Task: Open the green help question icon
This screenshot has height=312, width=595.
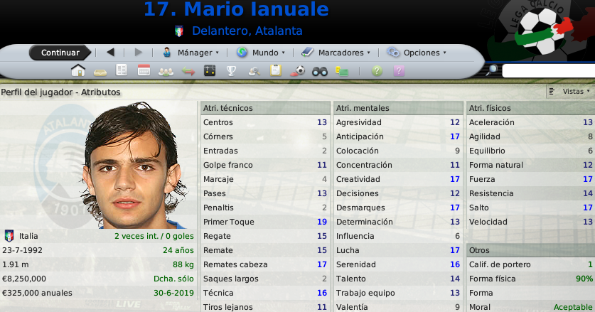Action: click(x=377, y=71)
